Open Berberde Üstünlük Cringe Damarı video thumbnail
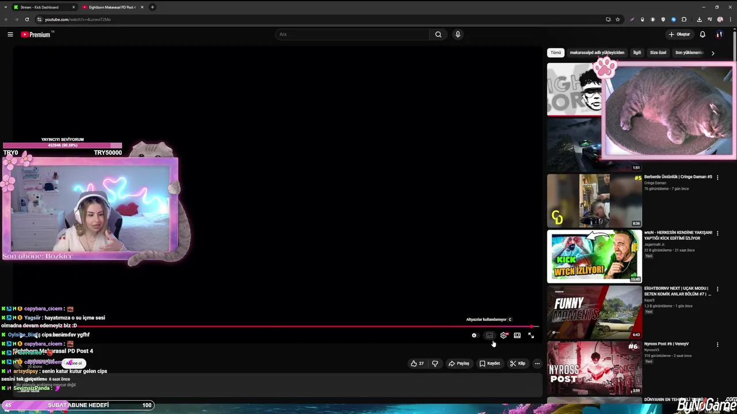This screenshot has height=414, width=737. [594, 201]
